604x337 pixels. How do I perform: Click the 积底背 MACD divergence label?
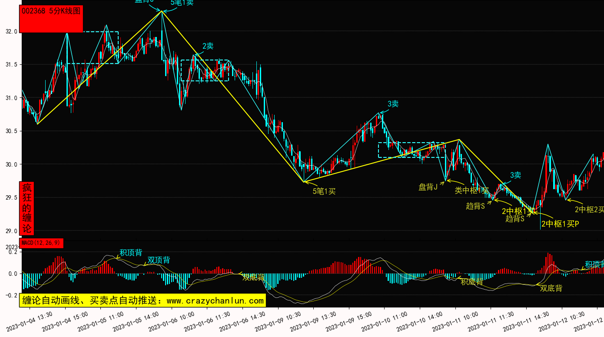[x=472, y=281]
